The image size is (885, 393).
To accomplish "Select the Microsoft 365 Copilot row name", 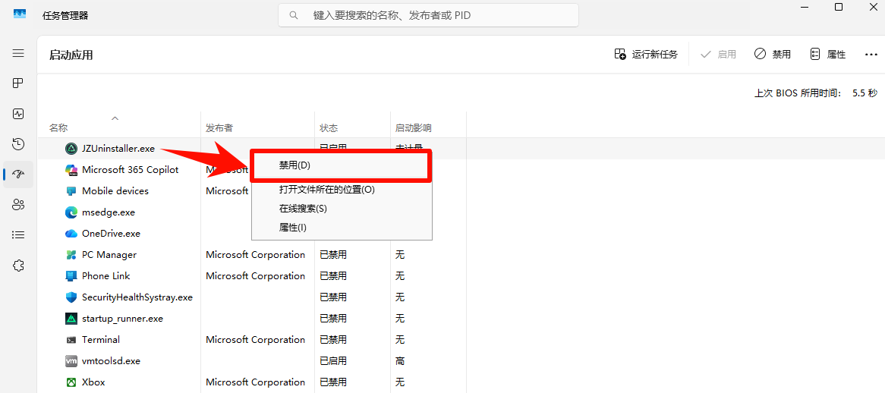I will pyautogui.click(x=131, y=170).
